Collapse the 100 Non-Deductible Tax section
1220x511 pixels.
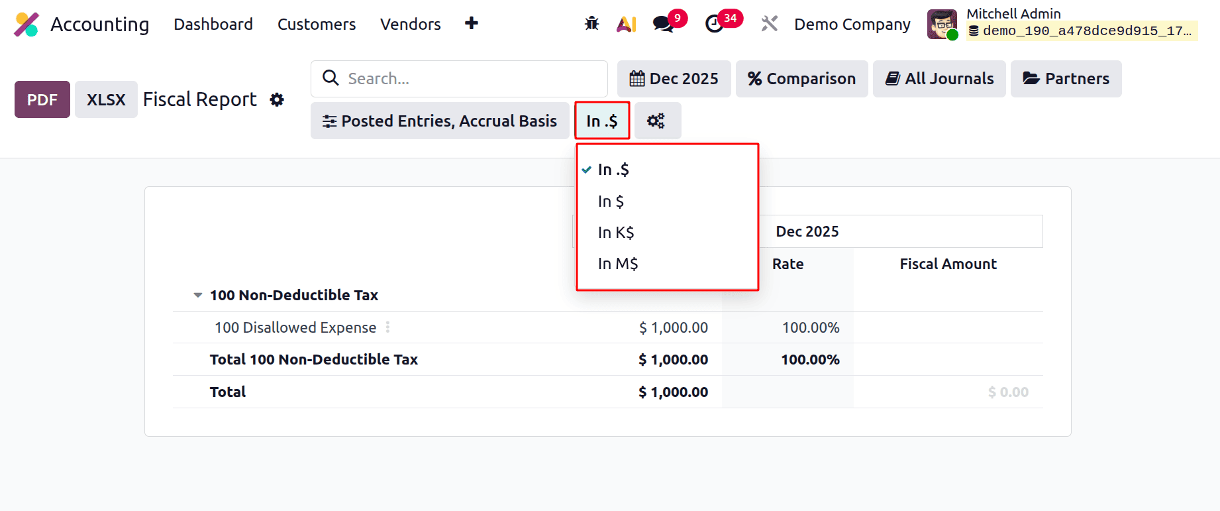[197, 295]
